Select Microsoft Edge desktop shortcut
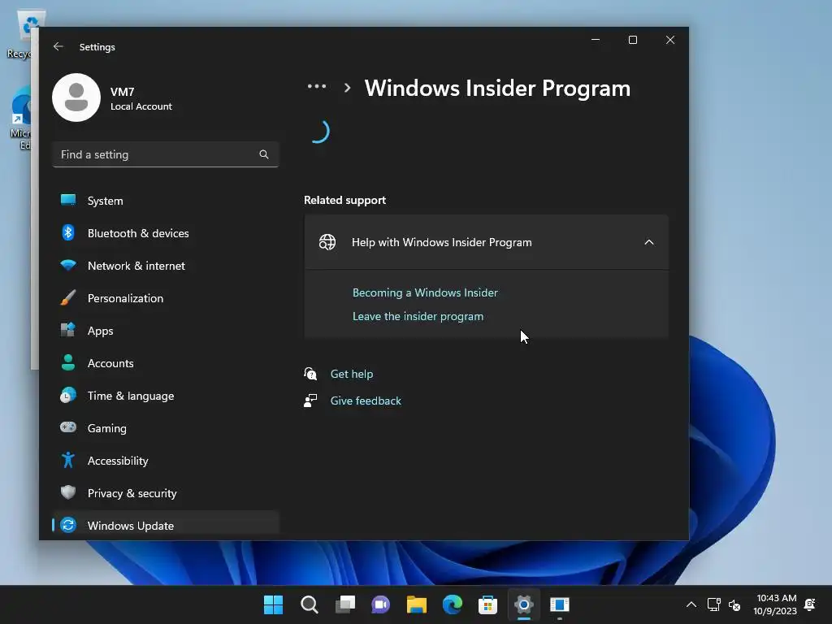 [22, 119]
